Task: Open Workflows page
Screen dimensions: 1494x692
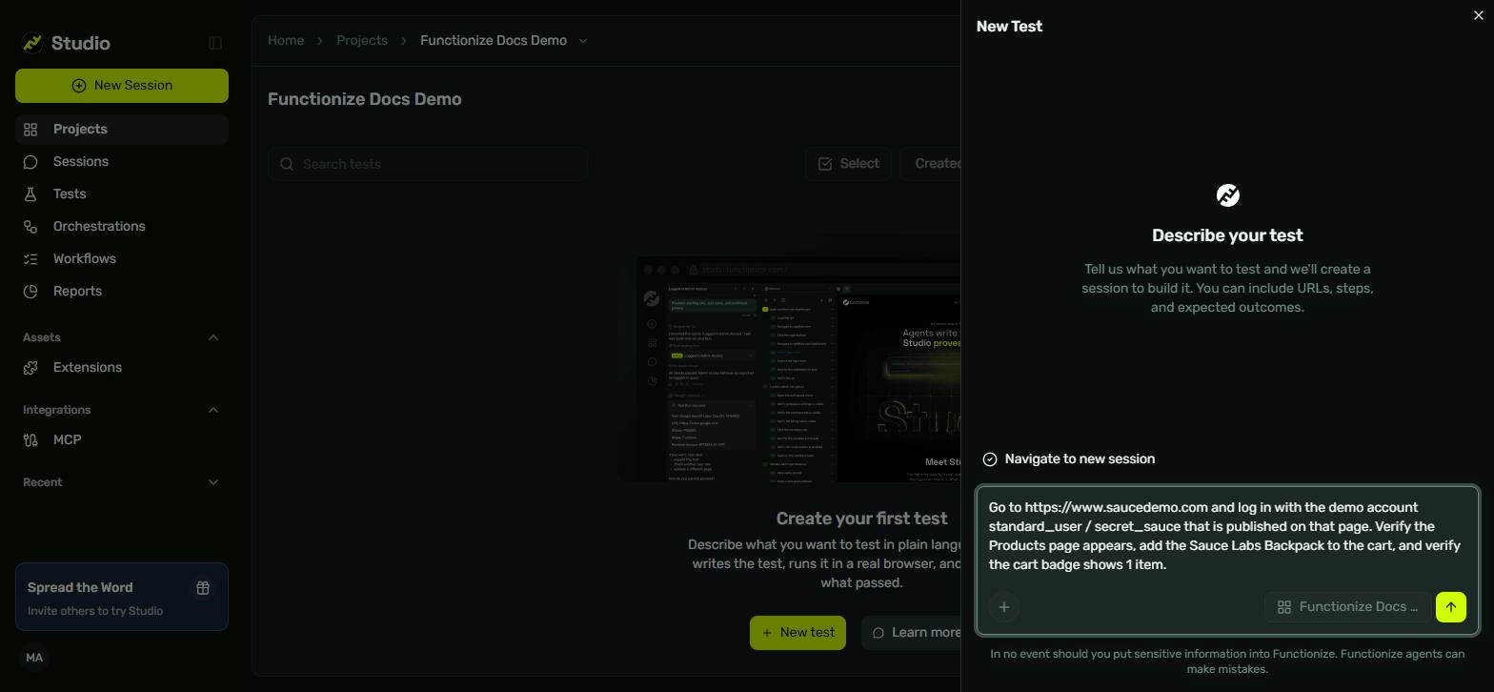Action: [122, 258]
